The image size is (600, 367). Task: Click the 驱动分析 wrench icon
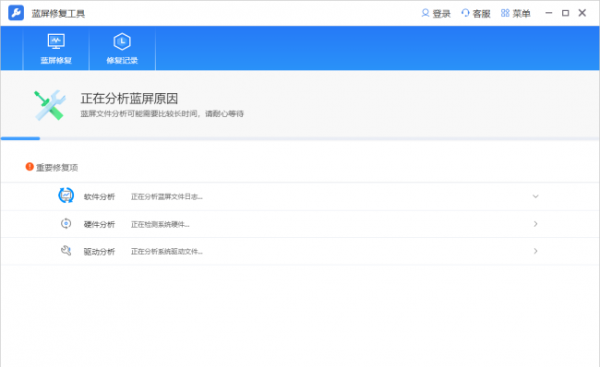tap(66, 251)
